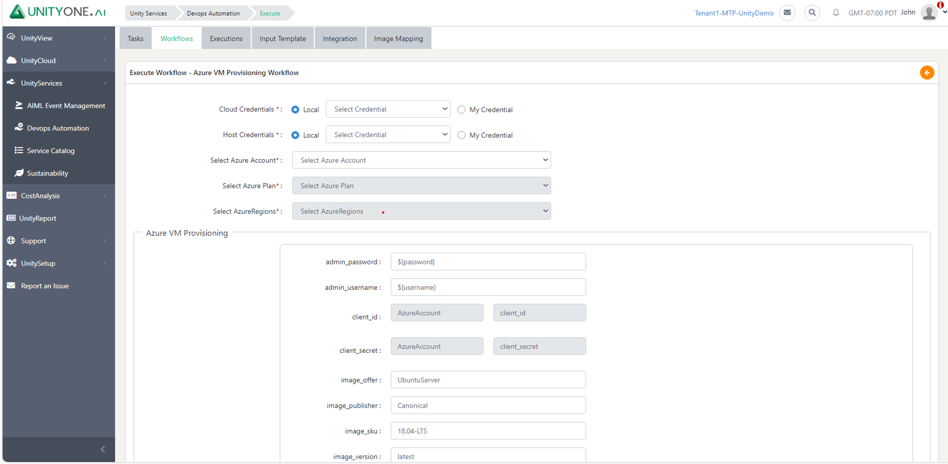The width and height of the screenshot is (948, 464).
Task: Switch to the Input Template tab
Action: pos(283,38)
